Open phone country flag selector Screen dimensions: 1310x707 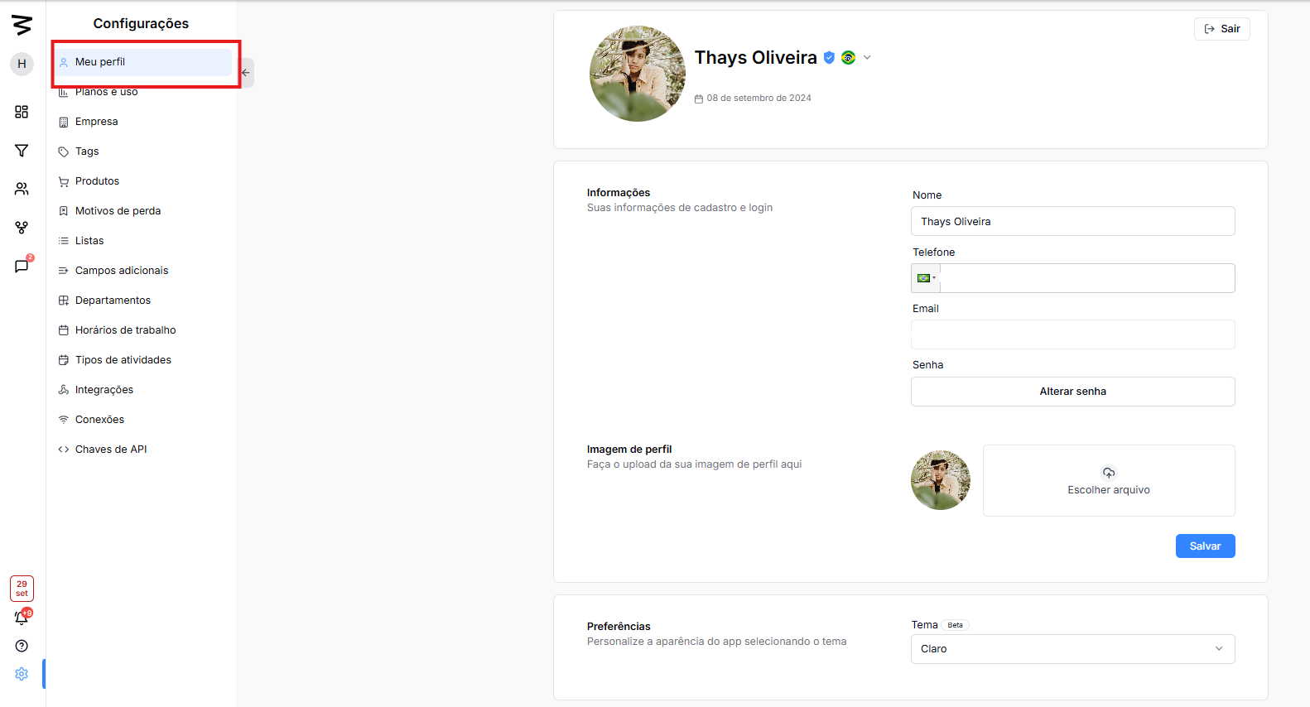tap(926, 278)
